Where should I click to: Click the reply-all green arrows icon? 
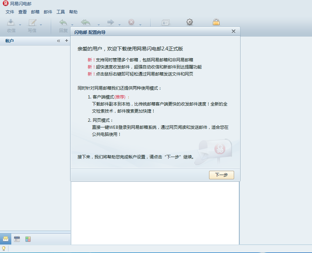coord(85,22)
